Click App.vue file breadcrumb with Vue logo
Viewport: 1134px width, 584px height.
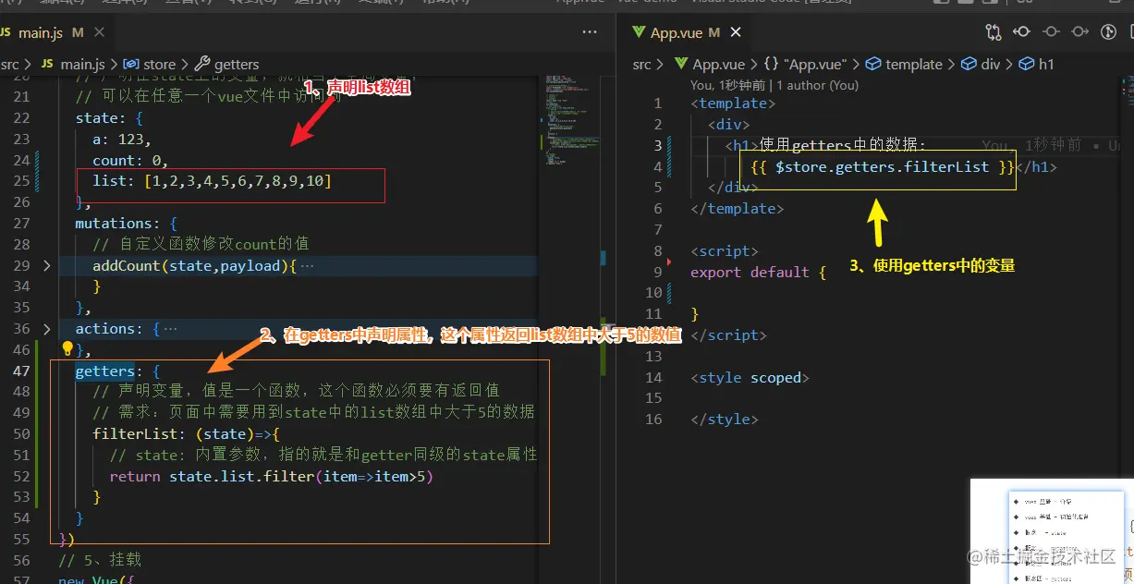pos(710,64)
